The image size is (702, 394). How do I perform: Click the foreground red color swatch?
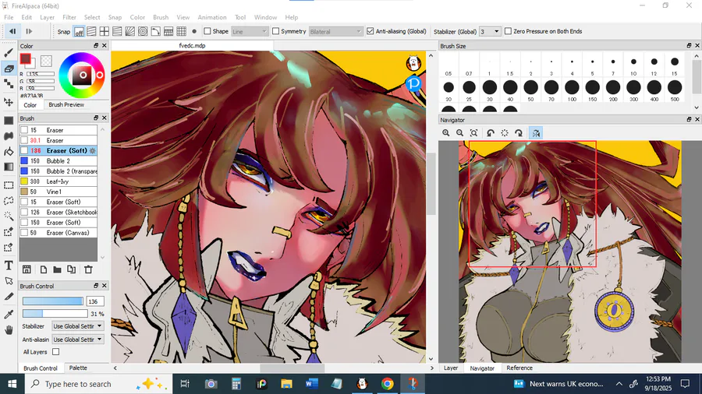(26, 58)
